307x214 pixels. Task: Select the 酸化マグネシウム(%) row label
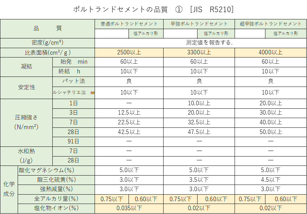point(56,170)
